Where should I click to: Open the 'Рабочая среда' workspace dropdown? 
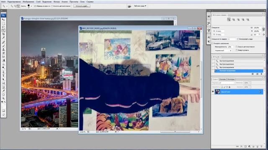point(140,6)
